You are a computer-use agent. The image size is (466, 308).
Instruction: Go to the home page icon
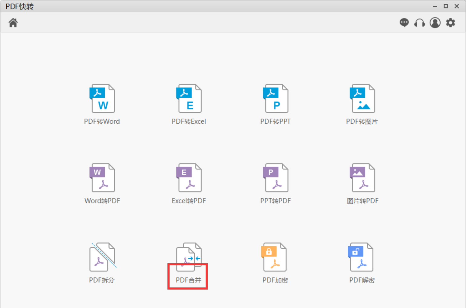13,23
